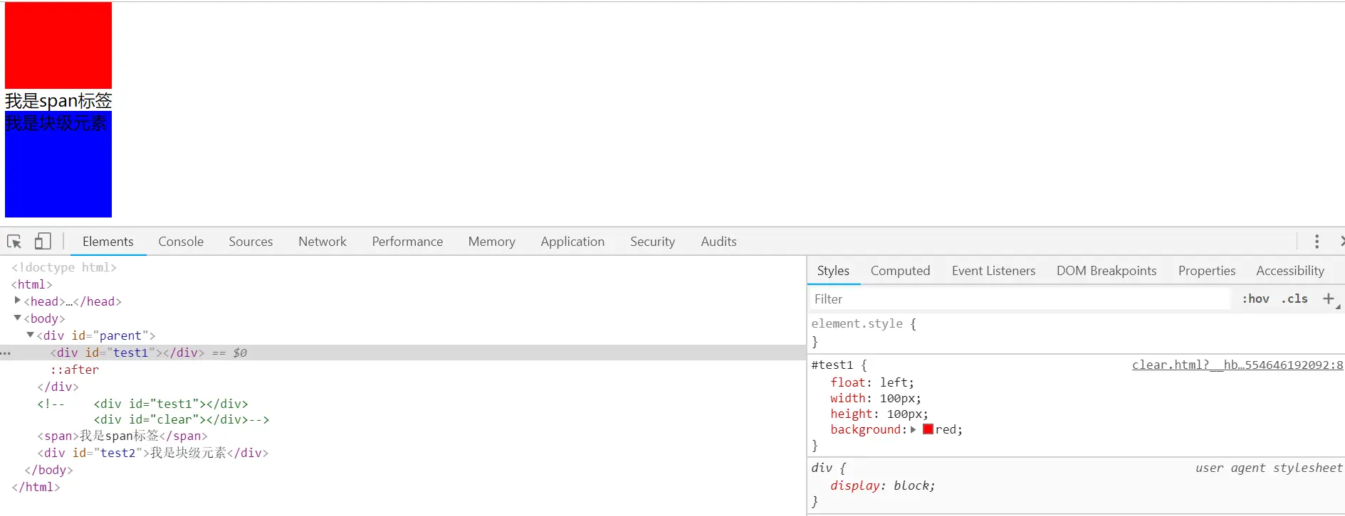Click the 我是span标签 text on the page
Viewport: 1345px width, 516px height.
tap(58, 100)
